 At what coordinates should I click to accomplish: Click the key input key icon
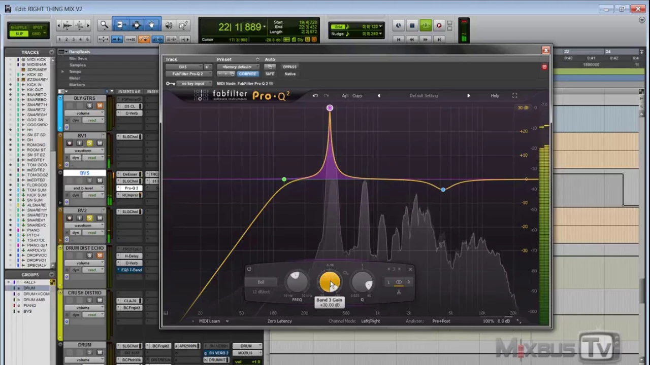170,84
